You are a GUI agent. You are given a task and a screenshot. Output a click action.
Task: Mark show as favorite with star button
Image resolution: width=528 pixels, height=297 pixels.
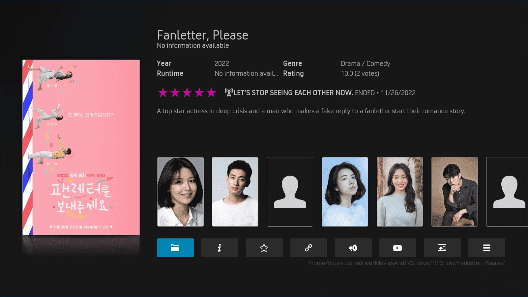(264, 248)
